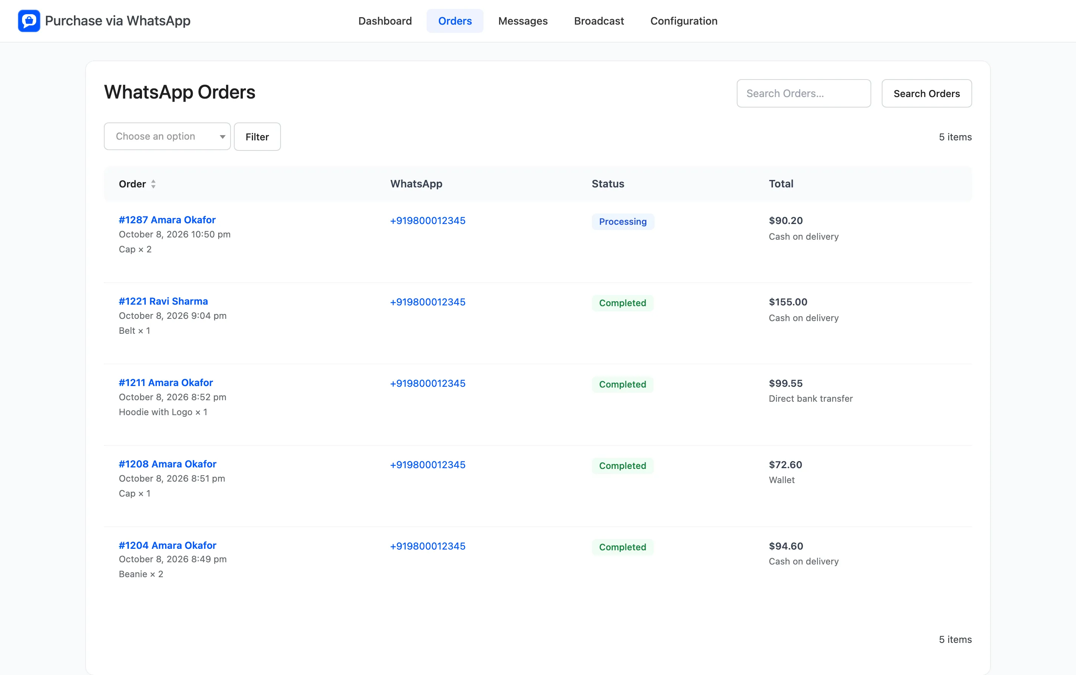This screenshot has height=675, width=1076.
Task: Open the Configuration tab
Action: [x=683, y=21]
